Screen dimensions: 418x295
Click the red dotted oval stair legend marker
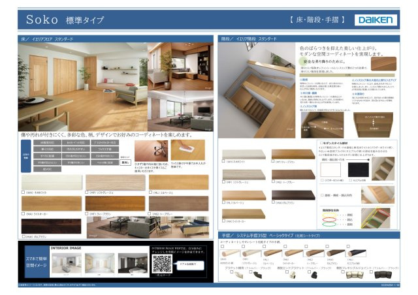(x=329, y=219)
